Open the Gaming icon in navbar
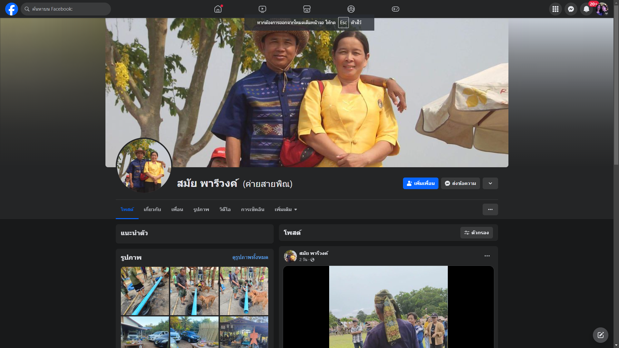Viewport: 619px width, 348px height. [396, 9]
